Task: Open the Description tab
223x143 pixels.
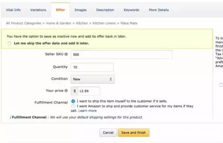Action: [105, 10]
